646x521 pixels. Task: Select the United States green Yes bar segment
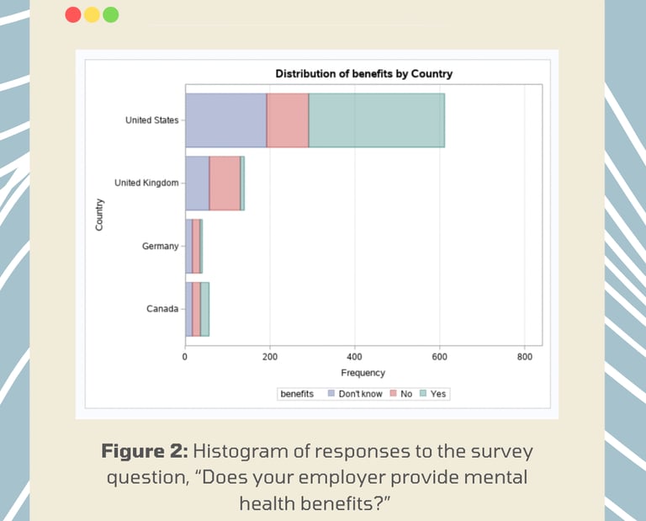(376, 120)
